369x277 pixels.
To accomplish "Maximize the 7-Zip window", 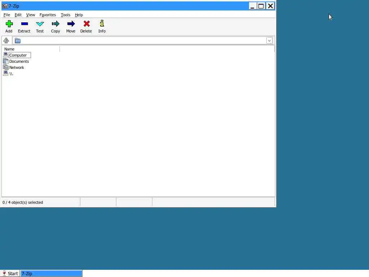I will [261, 6].
